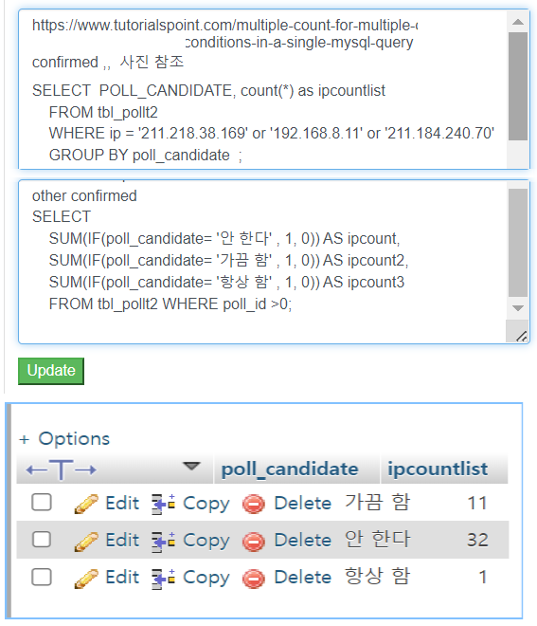Click the pencil Edit icon for 항상 함 row
Screen dimensions: 537x626
86,578
